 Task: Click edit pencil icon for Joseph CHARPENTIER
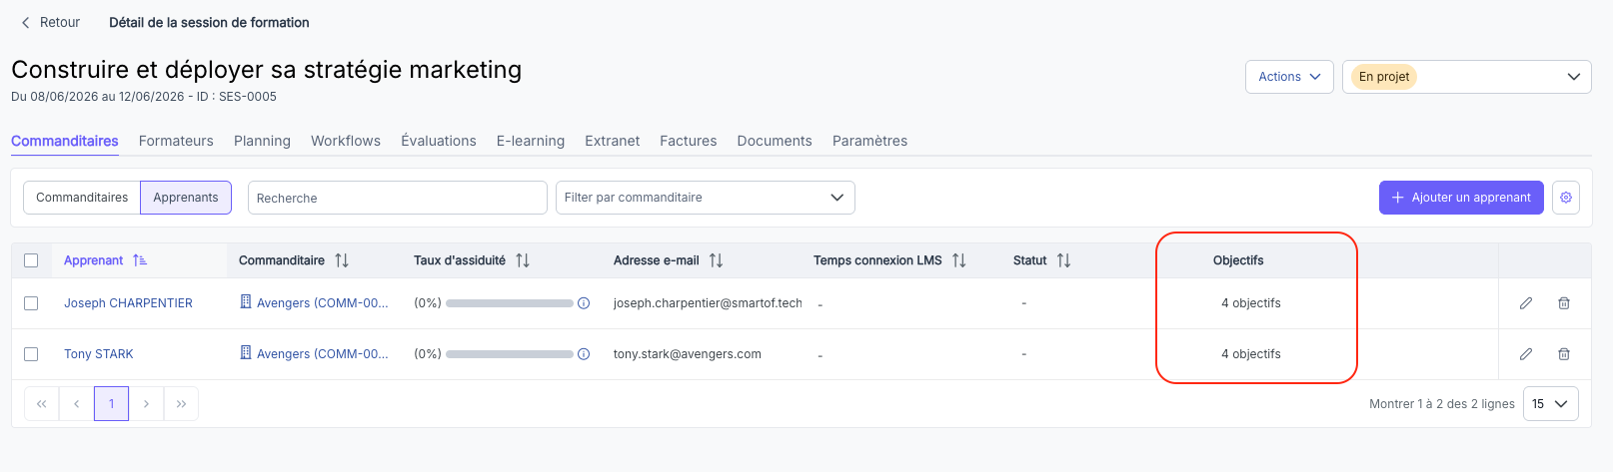pos(1526,303)
